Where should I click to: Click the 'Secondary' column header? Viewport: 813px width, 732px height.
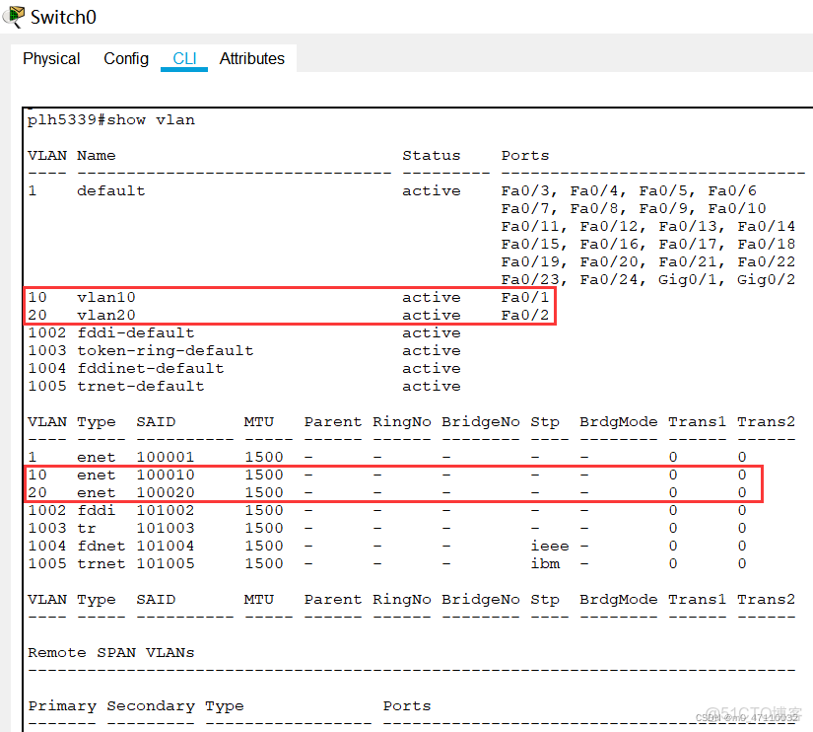pos(151,705)
